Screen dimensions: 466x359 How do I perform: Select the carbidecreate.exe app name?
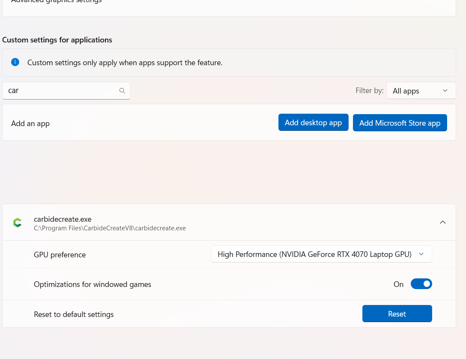click(63, 219)
